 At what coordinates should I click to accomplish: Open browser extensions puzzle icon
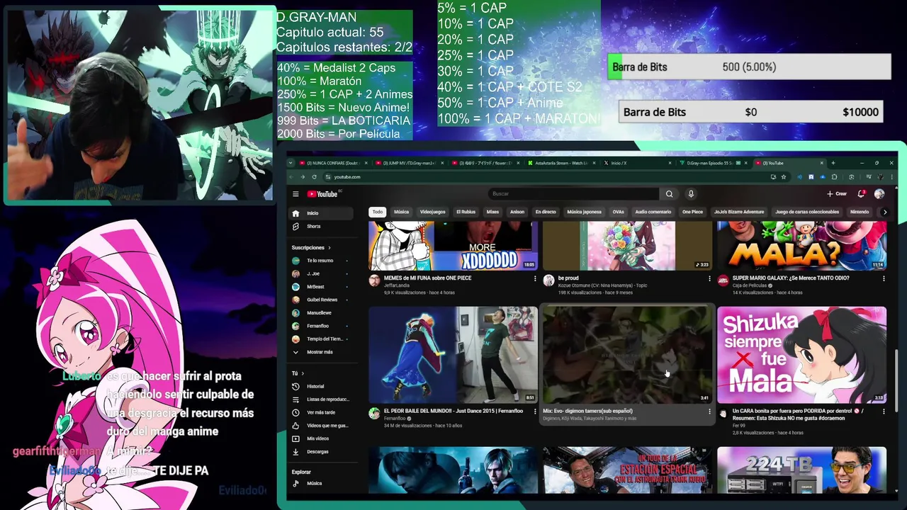(x=834, y=177)
